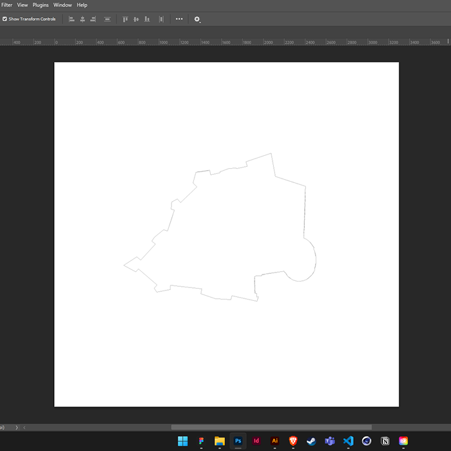Align right edges in options bar

[93, 19]
